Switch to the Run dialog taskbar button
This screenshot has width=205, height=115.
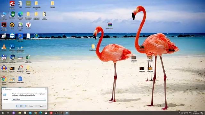(67, 113)
